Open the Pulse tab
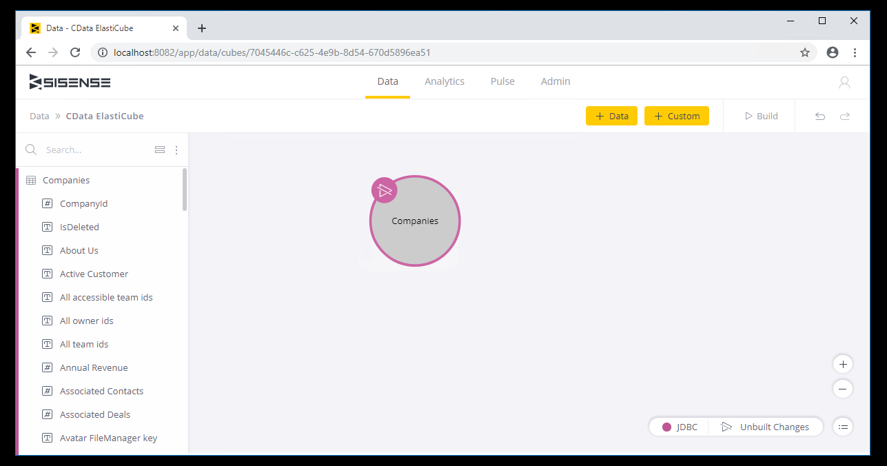 (502, 81)
